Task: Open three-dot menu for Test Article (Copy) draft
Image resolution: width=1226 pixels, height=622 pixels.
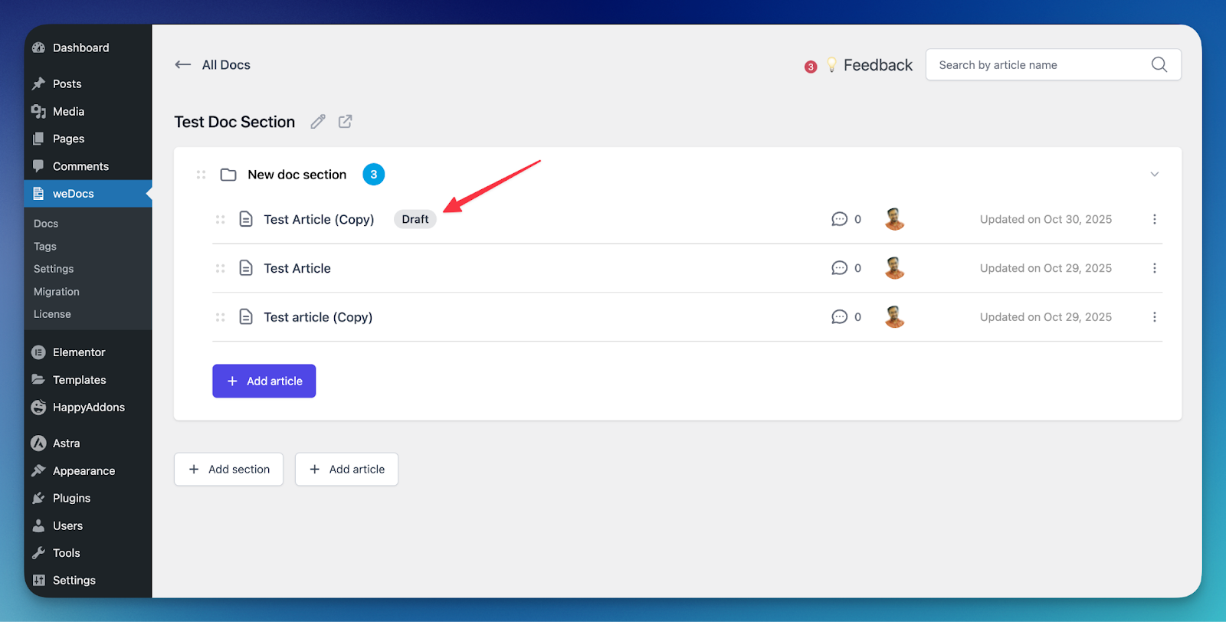Action: click(x=1154, y=219)
